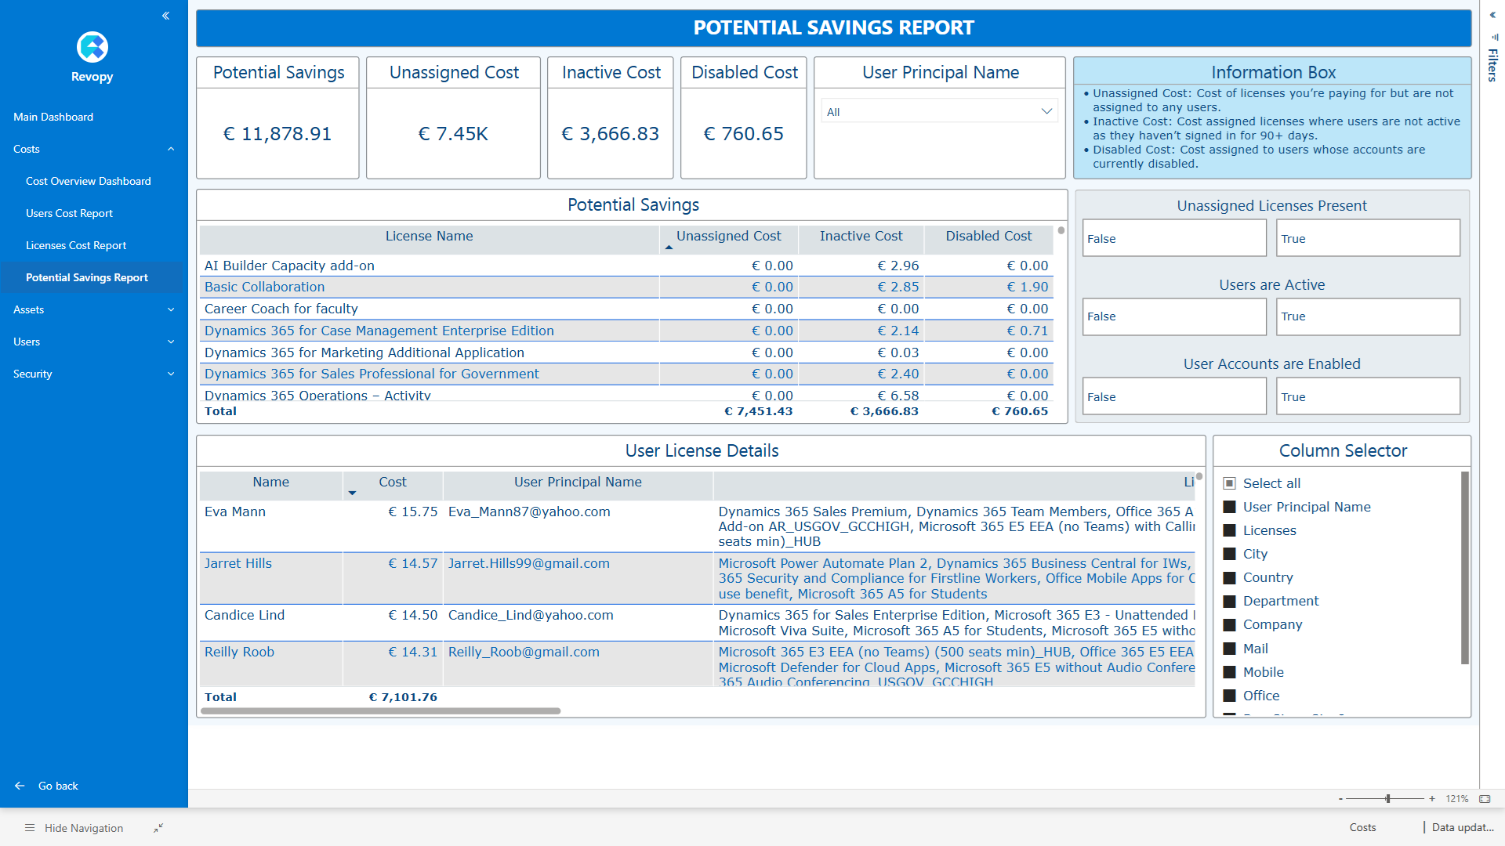Toggle the Country column checkbox
This screenshot has height=846, width=1505.
tap(1230, 577)
